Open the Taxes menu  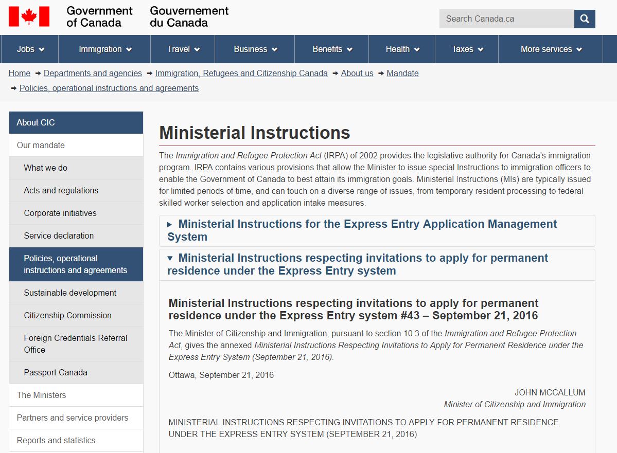click(x=467, y=49)
